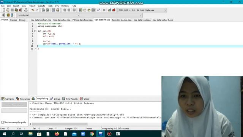The image size is (243, 137).
Task: Click the red Delete profiling information icon
Action: click(x=114, y=10)
